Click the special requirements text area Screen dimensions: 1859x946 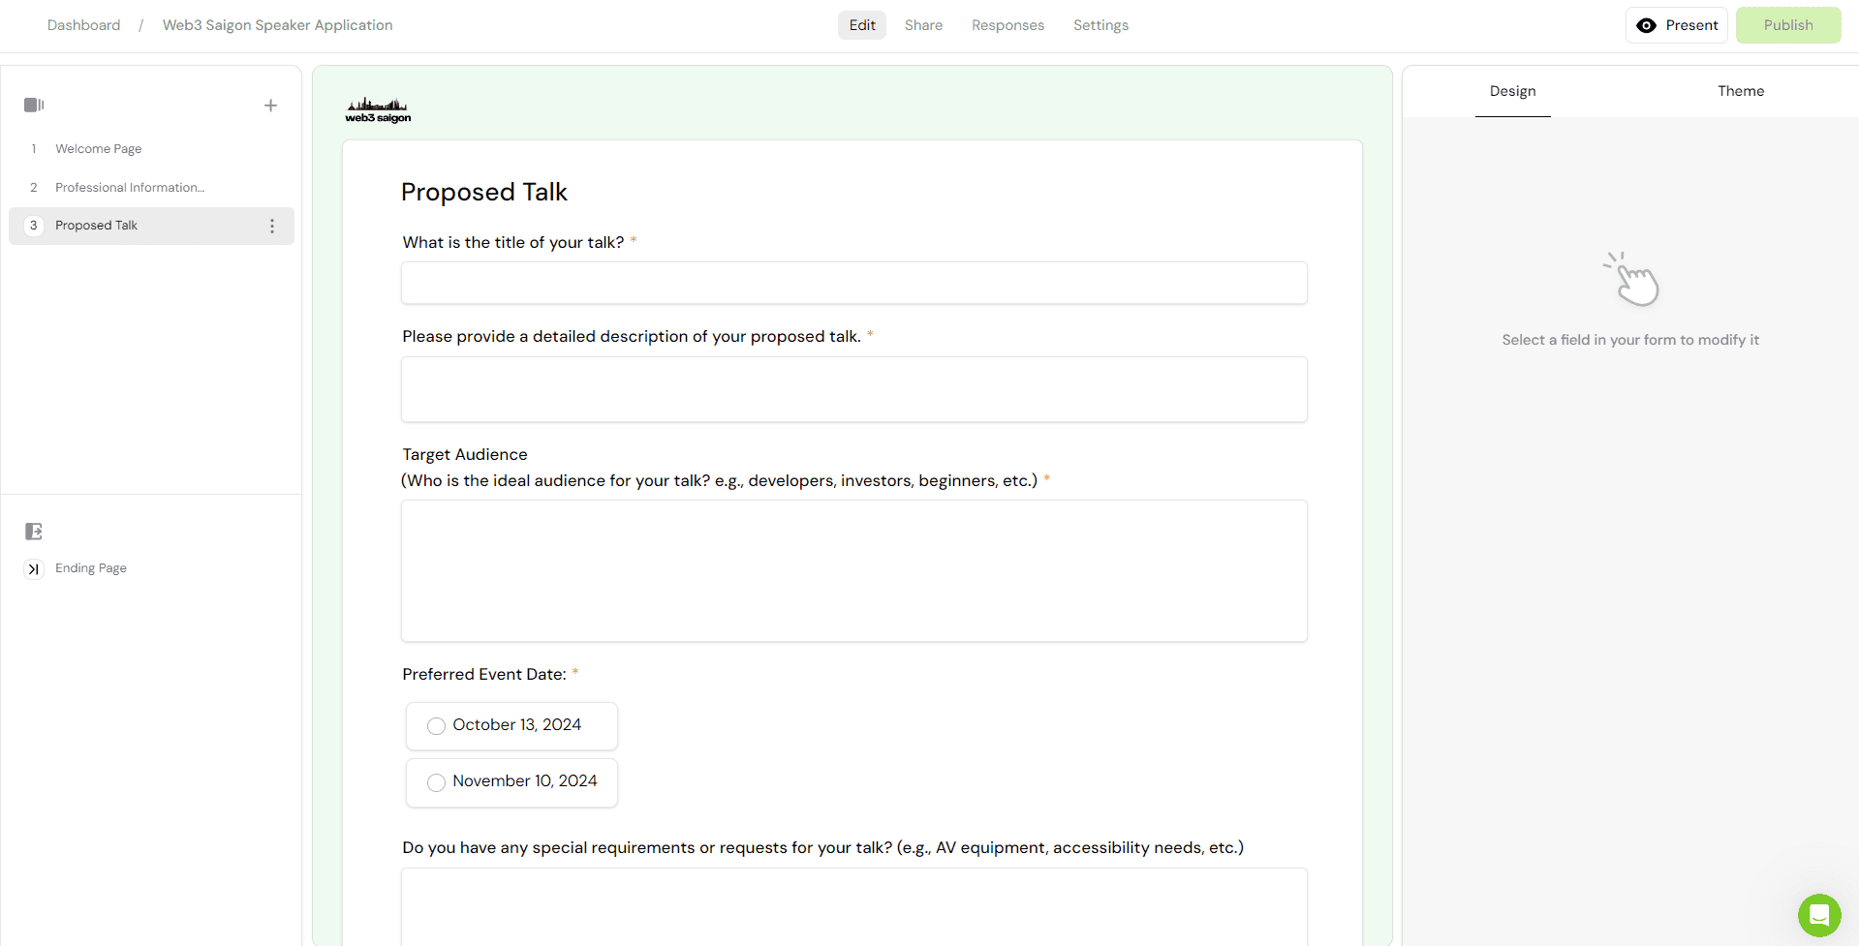point(854,906)
